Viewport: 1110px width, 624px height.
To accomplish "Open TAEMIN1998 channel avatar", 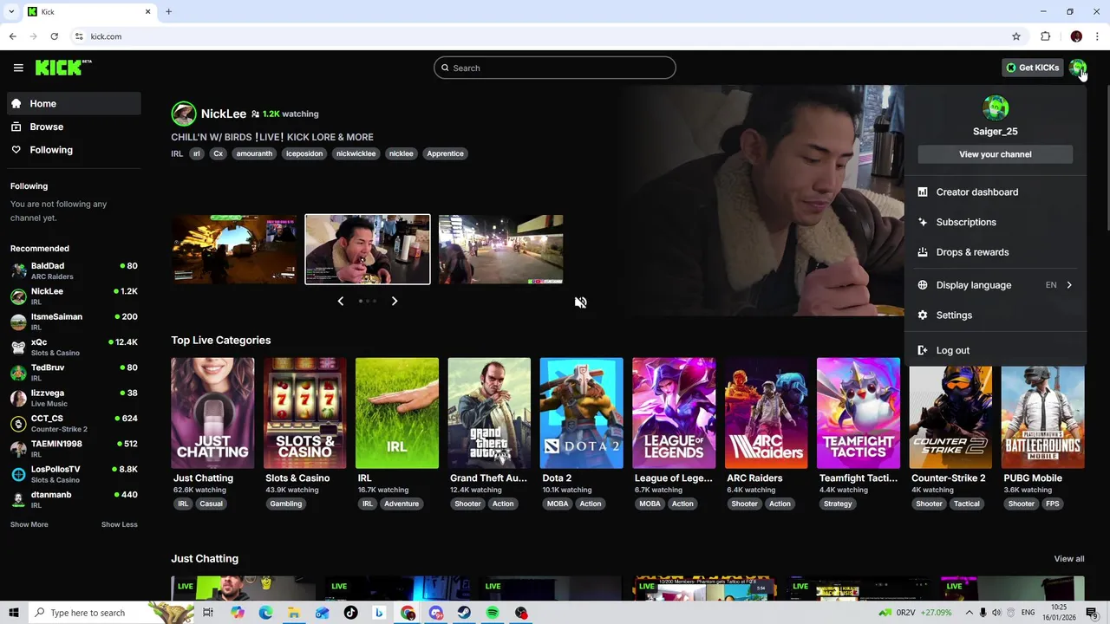I will (x=18, y=449).
